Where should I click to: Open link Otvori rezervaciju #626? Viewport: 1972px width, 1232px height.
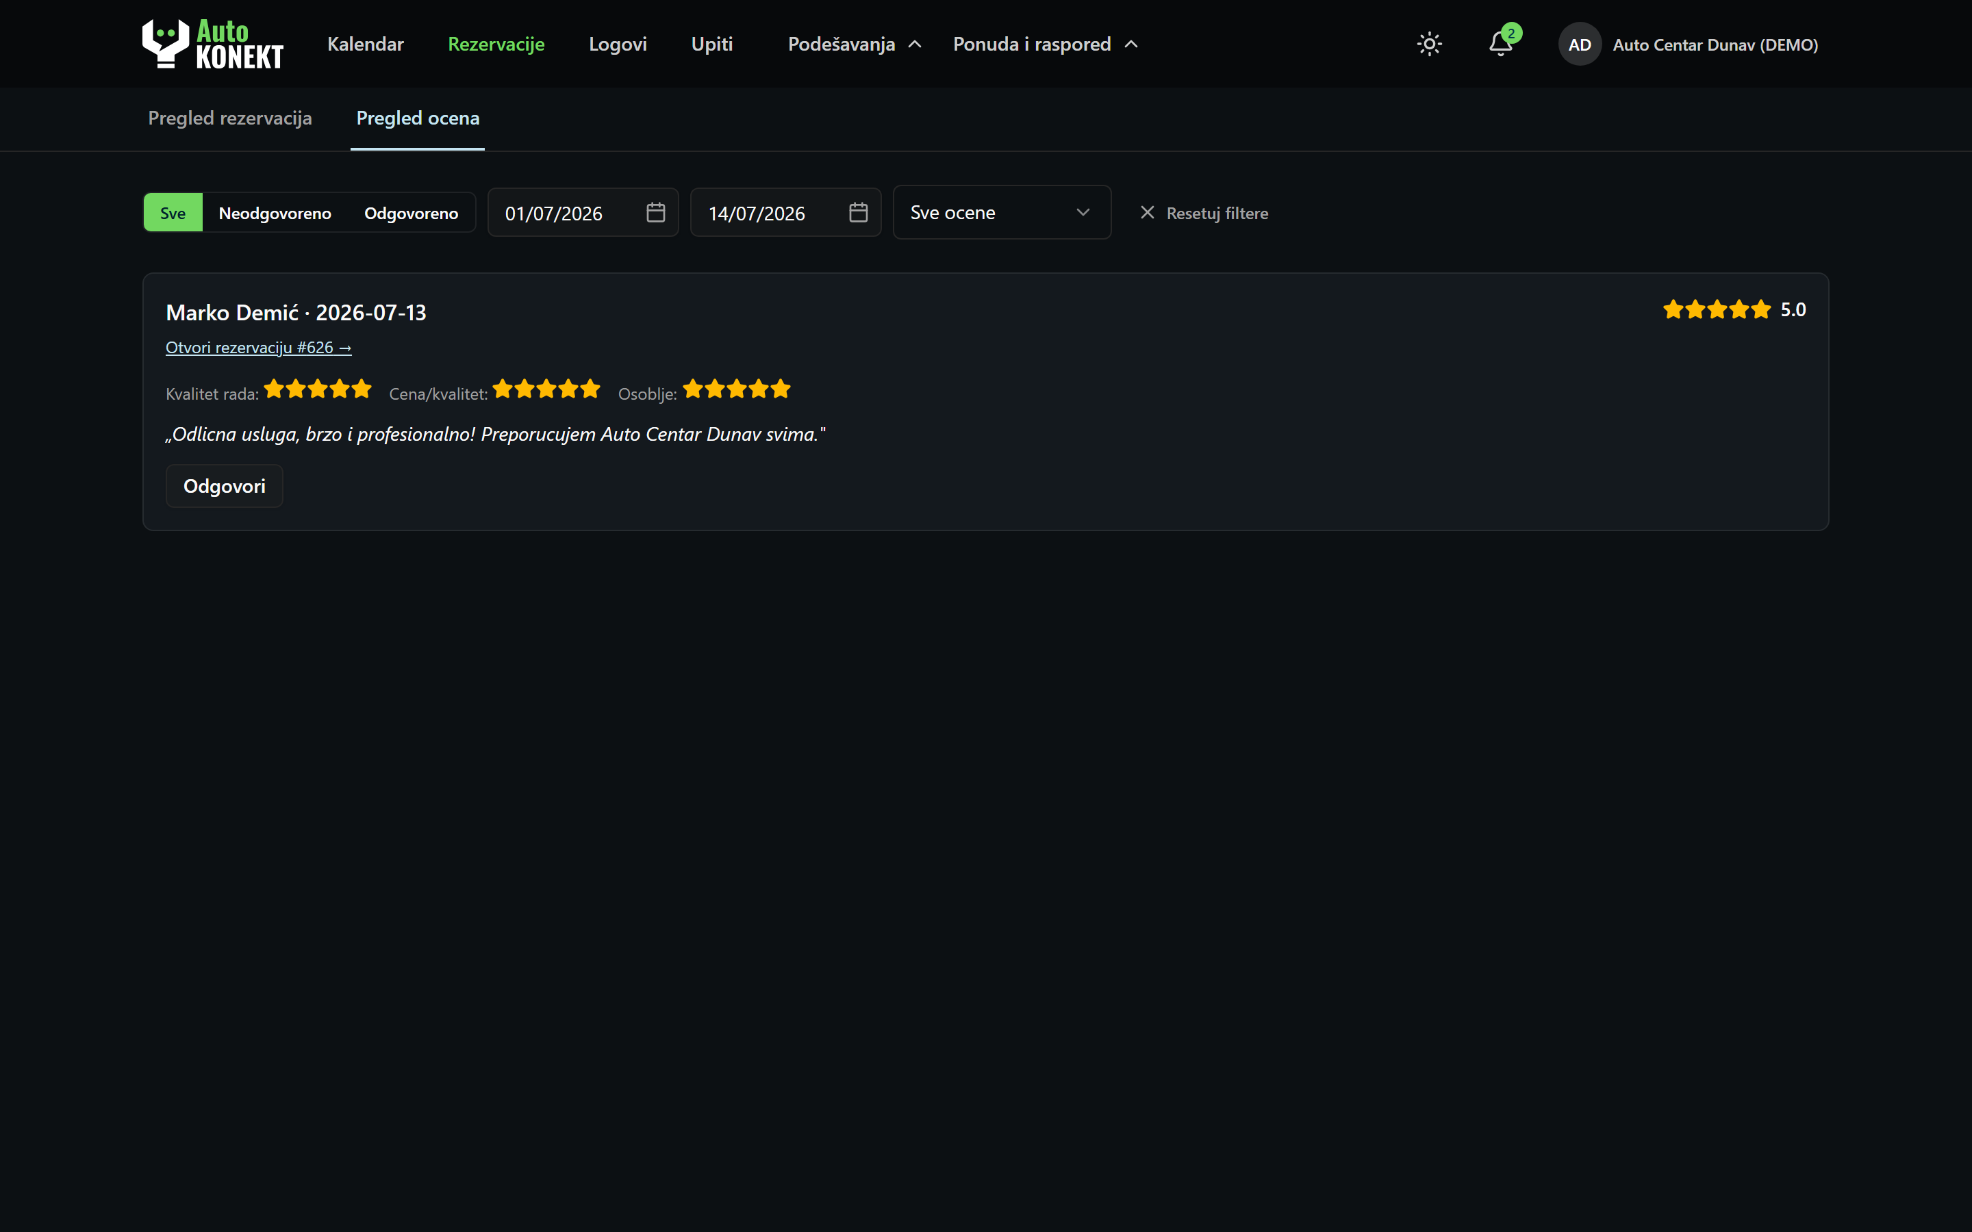(258, 348)
